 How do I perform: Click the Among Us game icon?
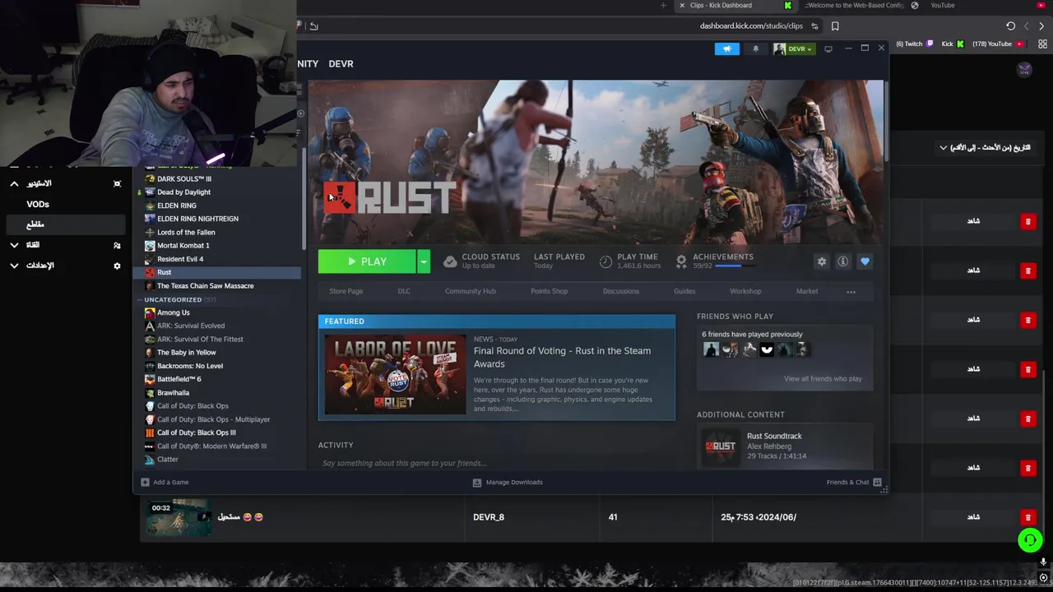click(x=150, y=312)
